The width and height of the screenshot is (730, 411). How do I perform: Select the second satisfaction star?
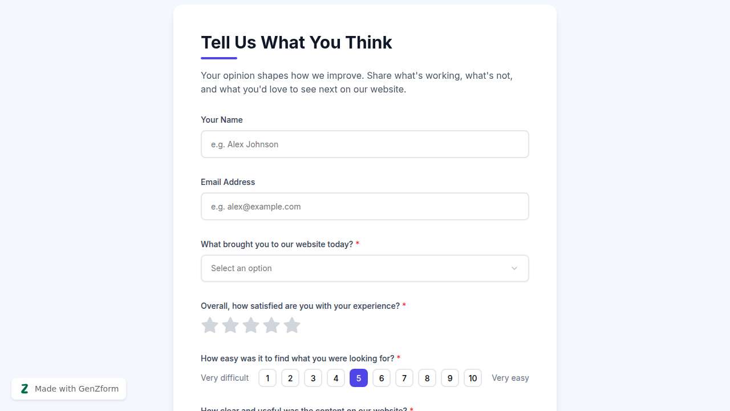point(230,325)
